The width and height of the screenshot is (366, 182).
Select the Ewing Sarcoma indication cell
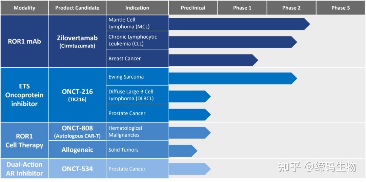tap(137, 77)
